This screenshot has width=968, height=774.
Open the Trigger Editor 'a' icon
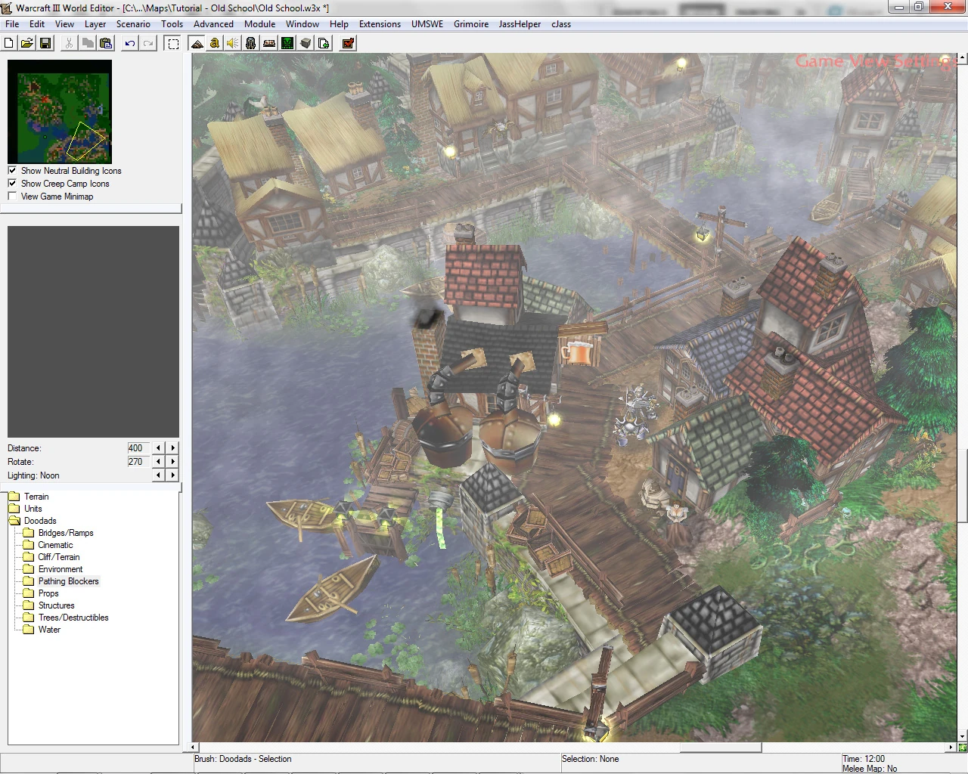click(x=215, y=43)
